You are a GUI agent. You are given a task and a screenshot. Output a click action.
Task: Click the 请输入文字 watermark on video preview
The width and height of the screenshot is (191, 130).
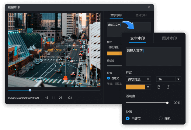coord(54,50)
